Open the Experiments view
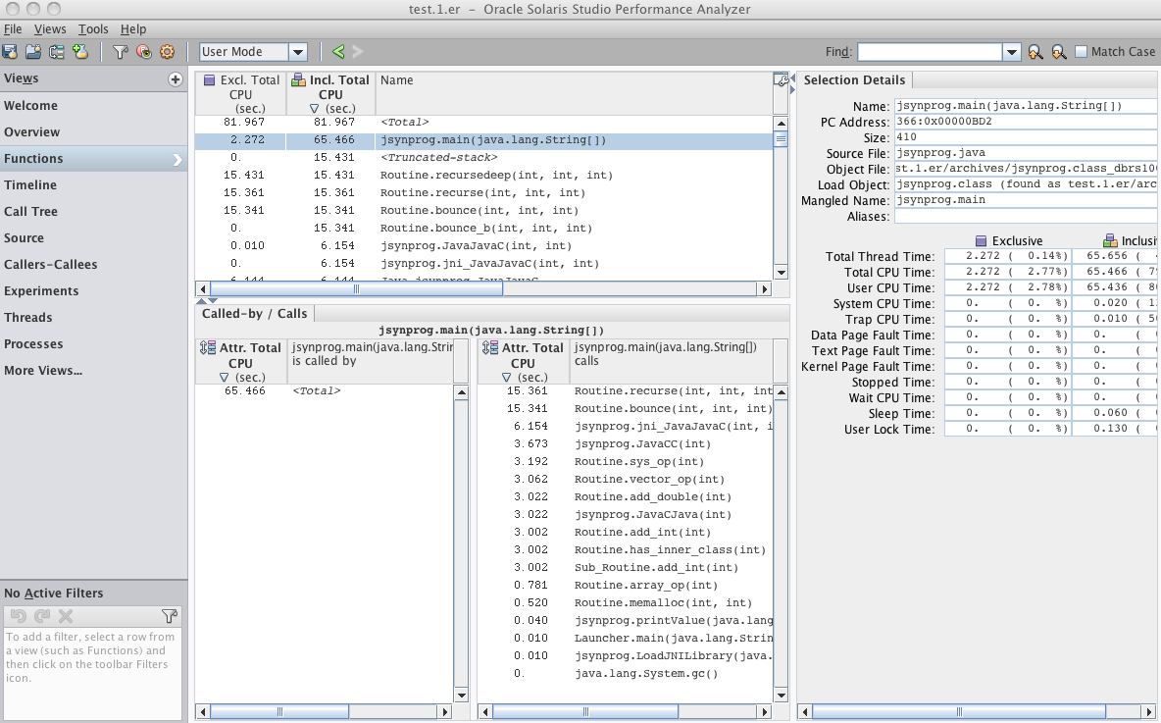 click(x=93, y=291)
